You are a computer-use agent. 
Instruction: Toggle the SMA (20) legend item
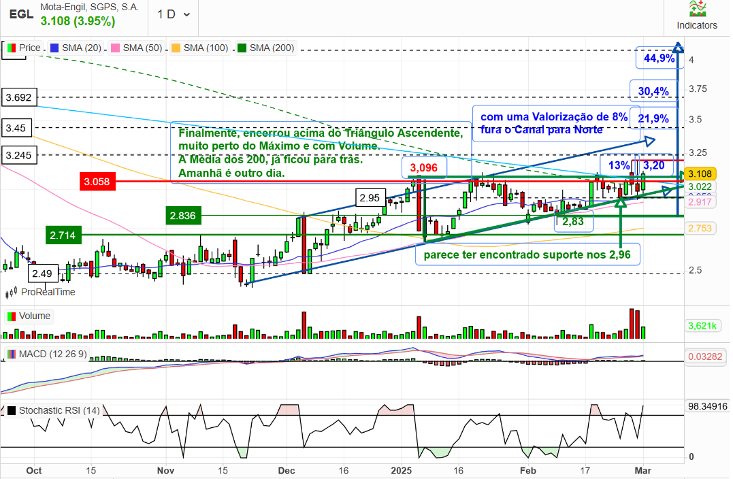[x=76, y=48]
